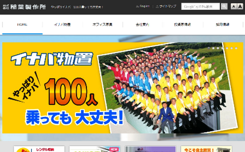The image size is (245, 152).
Task: Click the 100-people group photo in banner
Action: [167, 87]
